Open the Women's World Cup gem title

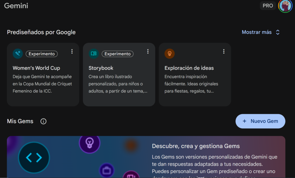(x=36, y=68)
